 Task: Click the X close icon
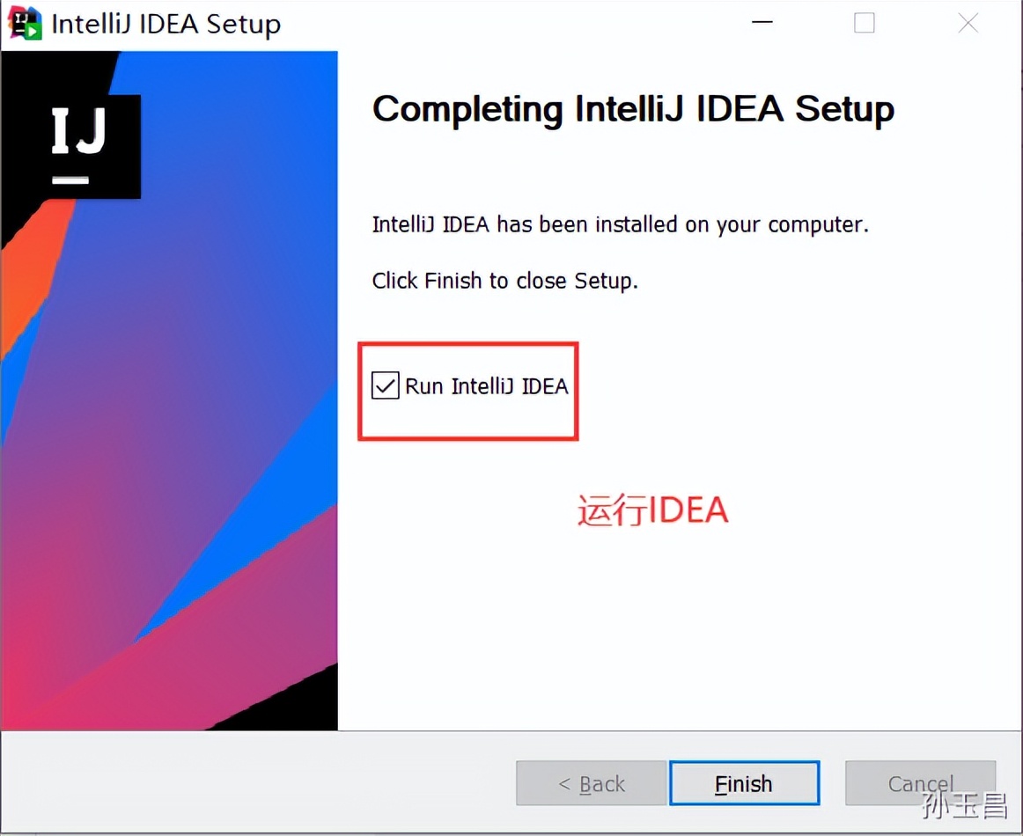967,23
